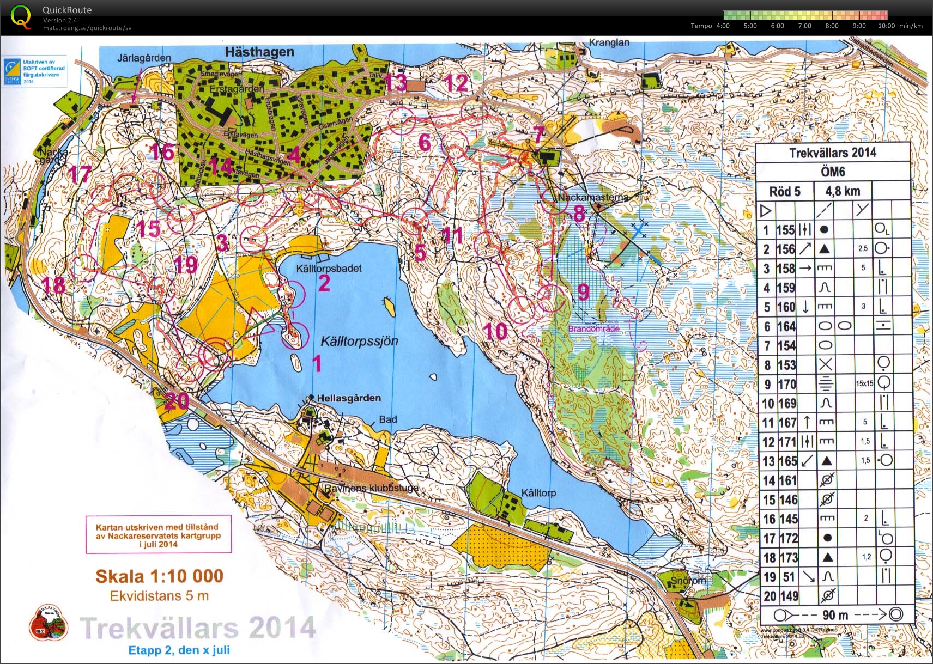The height and width of the screenshot is (664, 933).
Task: Click the OK Ravinen club logo
Action: (x=48, y=623)
